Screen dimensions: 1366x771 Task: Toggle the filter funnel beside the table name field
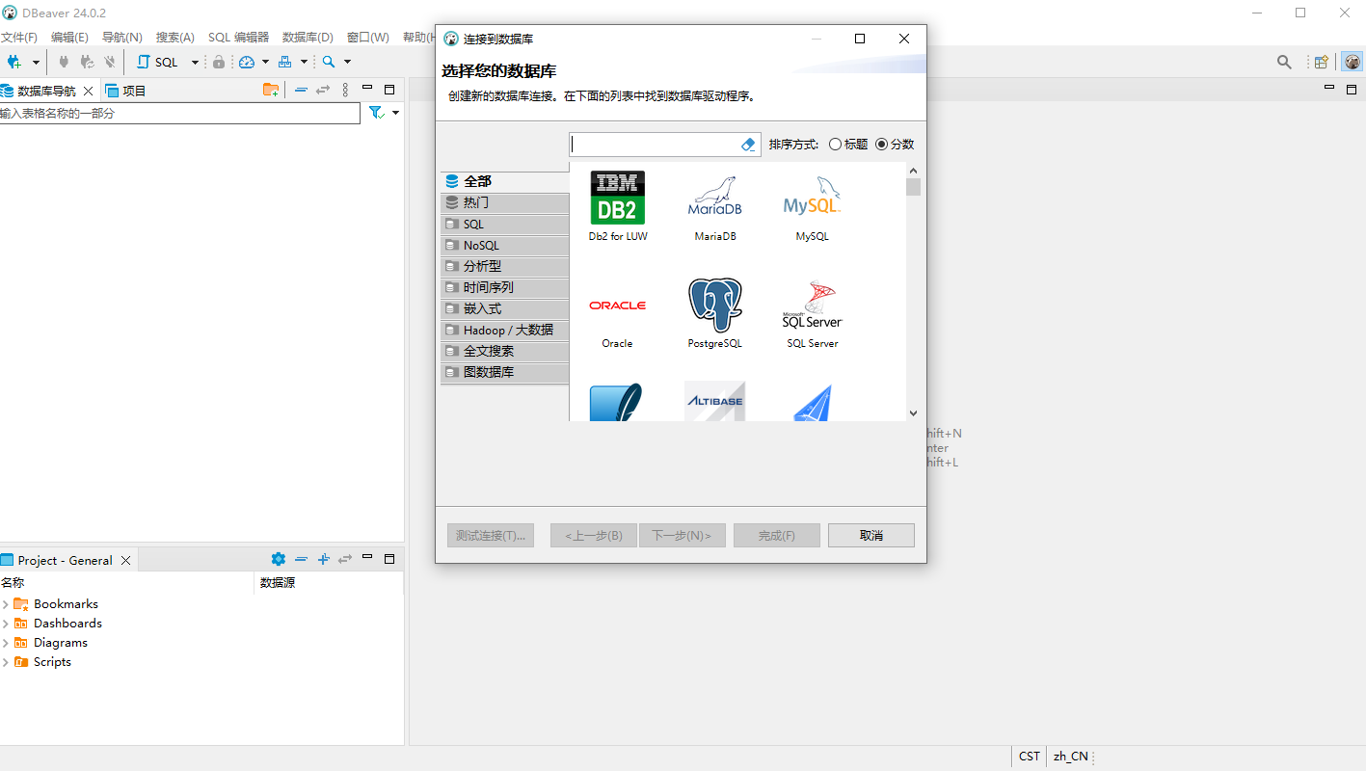coord(376,113)
